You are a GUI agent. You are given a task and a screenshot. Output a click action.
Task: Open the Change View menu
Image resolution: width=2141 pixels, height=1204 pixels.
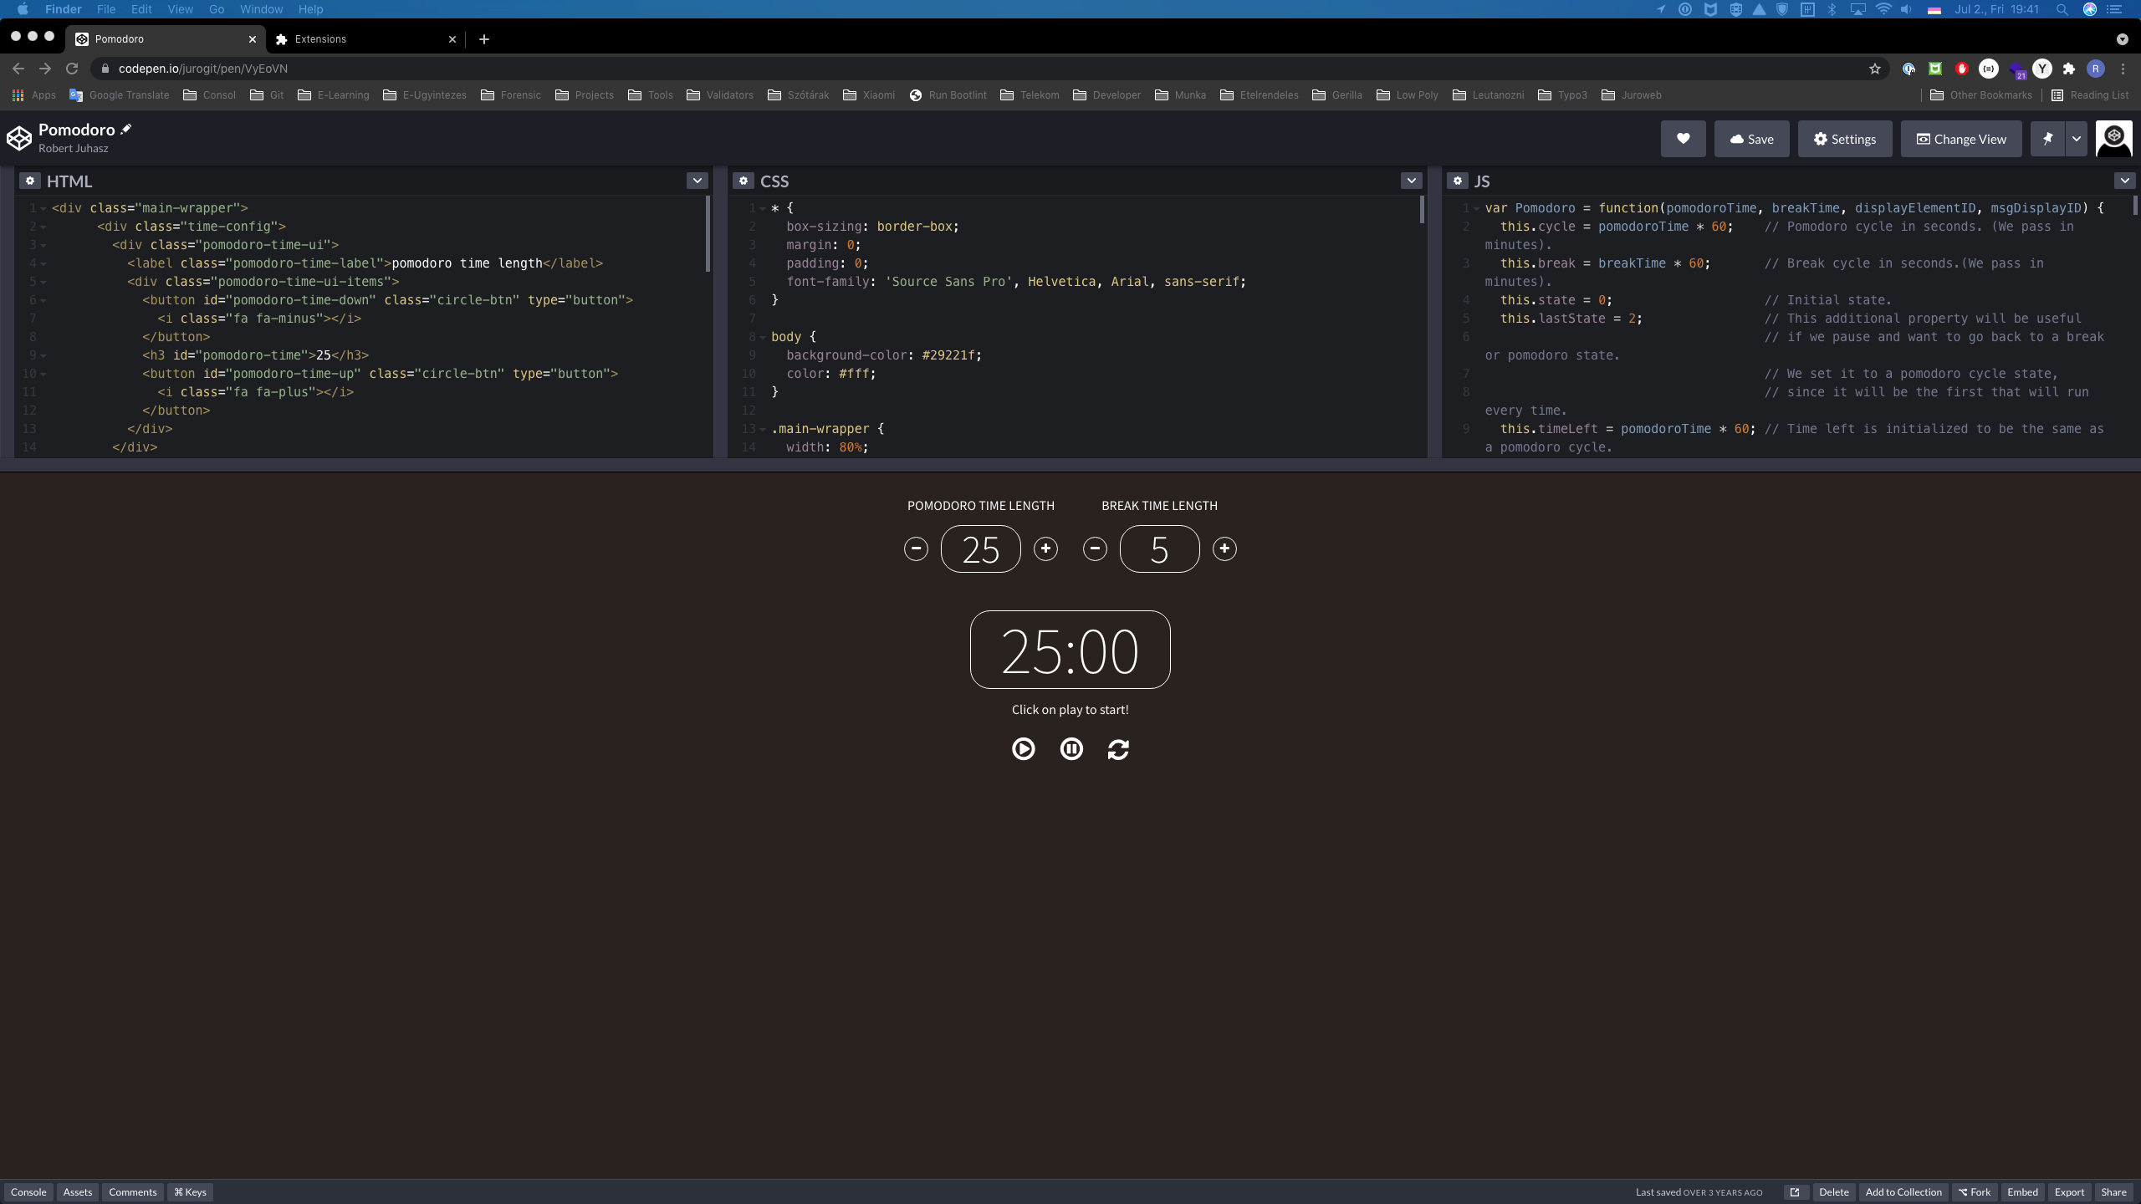1961,139
